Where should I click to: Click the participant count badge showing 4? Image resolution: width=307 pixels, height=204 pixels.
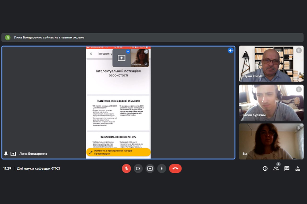(x=278, y=164)
